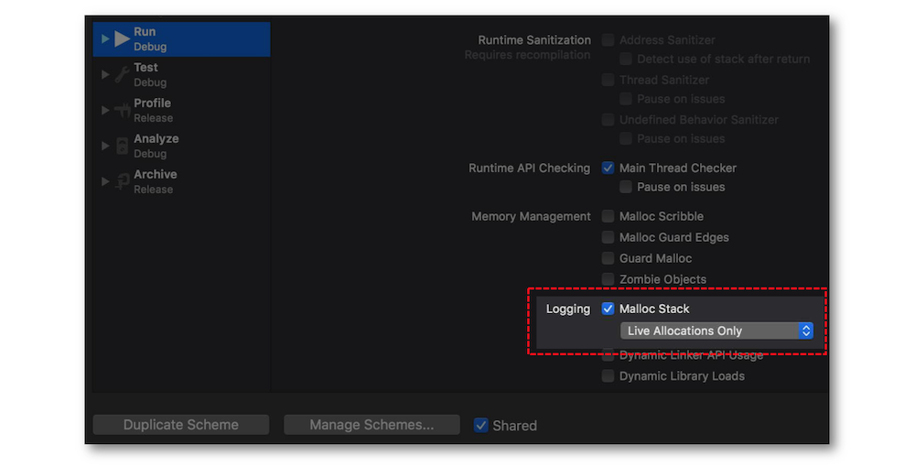915x466 pixels.
Task: Enable Malloc Scribble checkbox
Action: click(608, 216)
